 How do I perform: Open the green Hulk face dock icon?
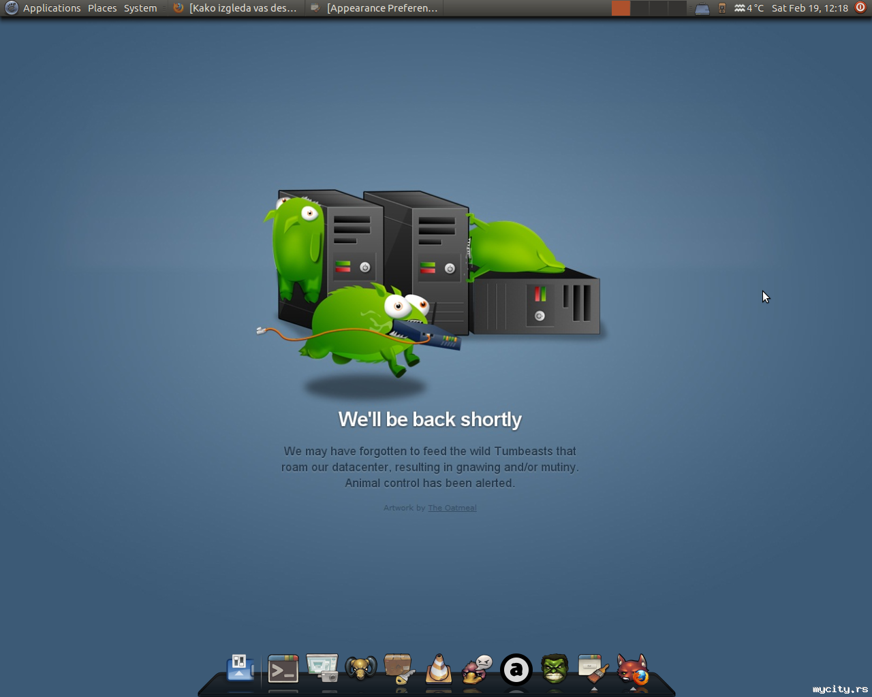point(555,668)
